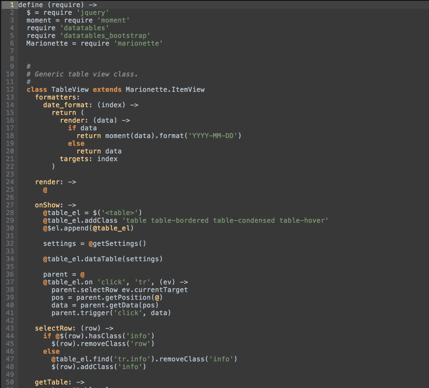The width and height of the screenshot is (429, 388).
Task: Click the TableView class name
Action: (70, 89)
